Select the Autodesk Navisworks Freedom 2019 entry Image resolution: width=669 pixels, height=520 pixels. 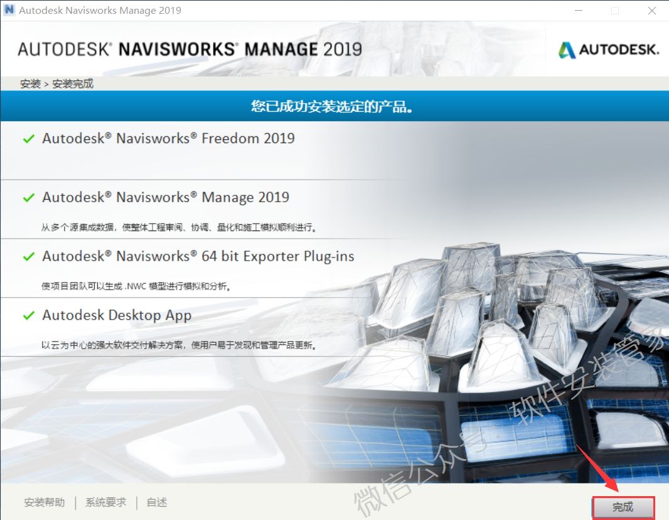coord(168,139)
